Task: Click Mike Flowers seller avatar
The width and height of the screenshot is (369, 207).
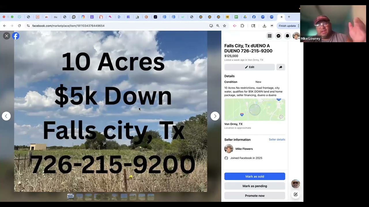Action: tap(229, 149)
